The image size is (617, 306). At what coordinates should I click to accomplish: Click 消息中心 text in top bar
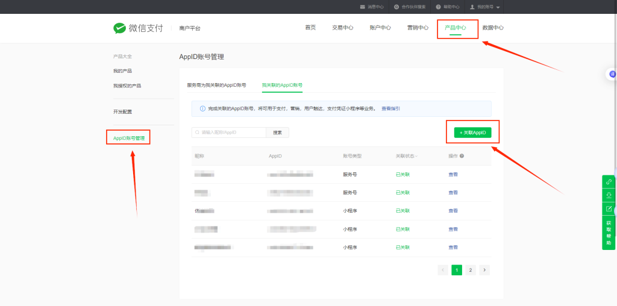pyautogui.click(x=376, y=7)
